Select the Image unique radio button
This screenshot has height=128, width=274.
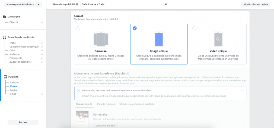[x=135, y=28]
